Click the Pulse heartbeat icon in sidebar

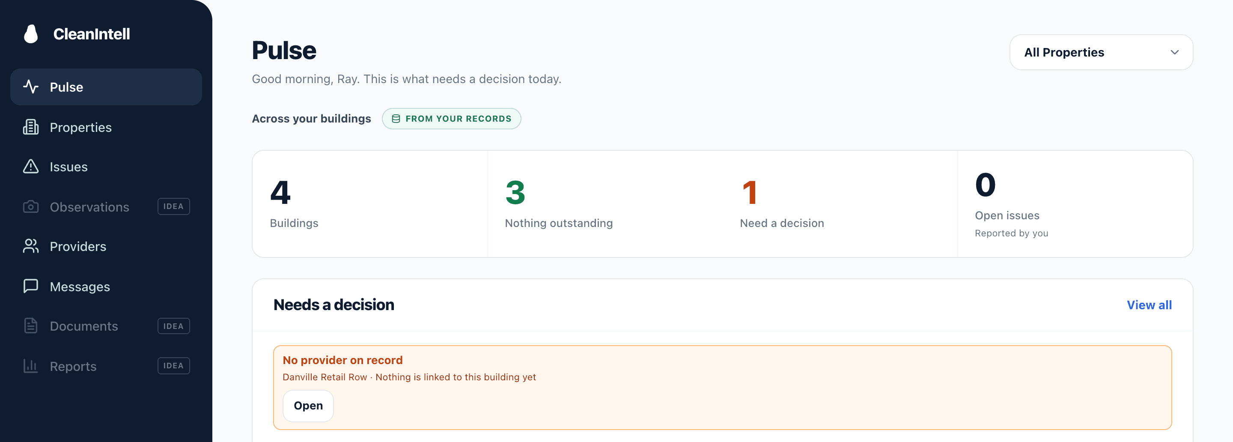click(x=31, y=87)
